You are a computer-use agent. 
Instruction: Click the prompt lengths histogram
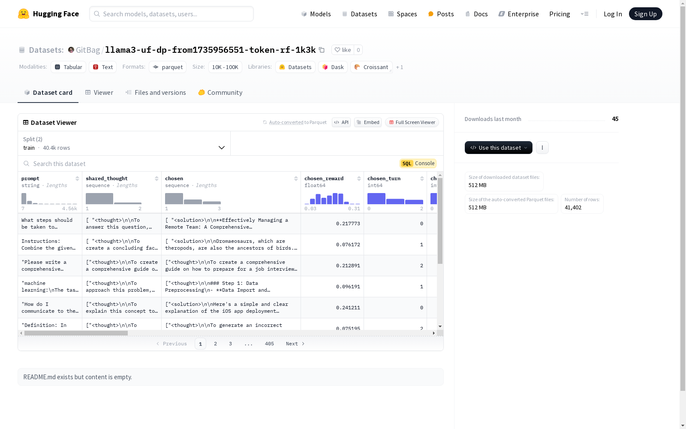49,198
